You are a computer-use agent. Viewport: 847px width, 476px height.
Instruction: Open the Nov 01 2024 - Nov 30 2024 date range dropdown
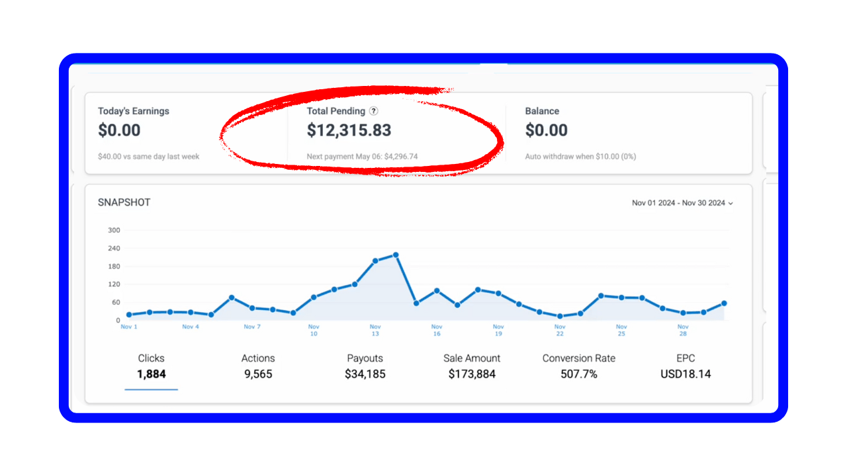[x=682, y=203]
